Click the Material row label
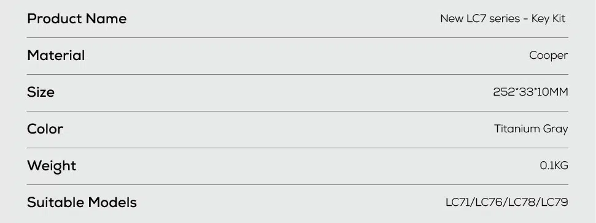 coord(56,55)
